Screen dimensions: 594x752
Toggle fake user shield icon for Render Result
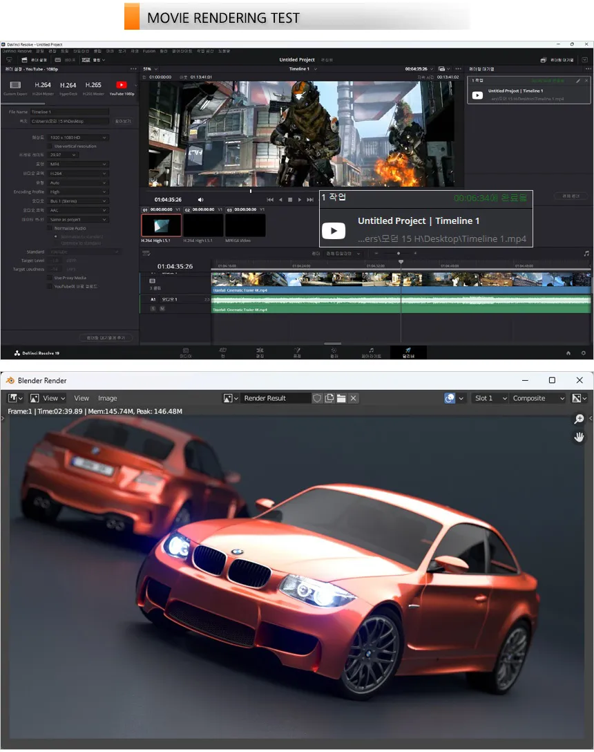(x=318, y=398)
